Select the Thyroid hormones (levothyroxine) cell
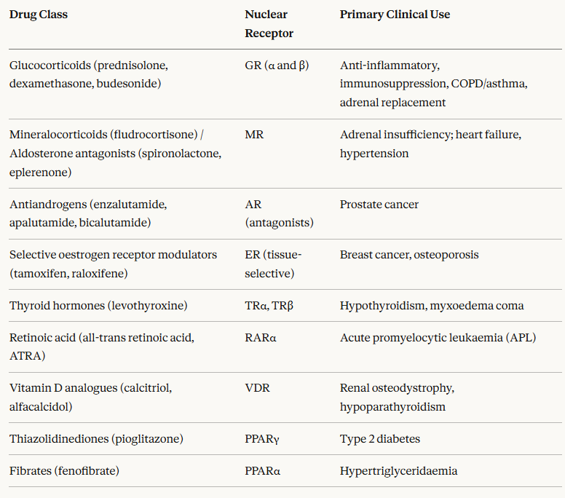Image resolution: width=565 pixels, height=498 pixels. coord(98,306)
